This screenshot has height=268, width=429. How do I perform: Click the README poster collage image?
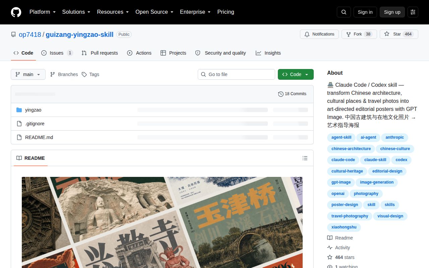pyautogui.click(x=162, y=222)
